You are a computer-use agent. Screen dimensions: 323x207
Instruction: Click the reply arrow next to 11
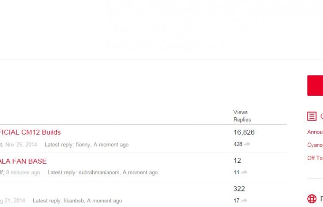click(244, 172)
